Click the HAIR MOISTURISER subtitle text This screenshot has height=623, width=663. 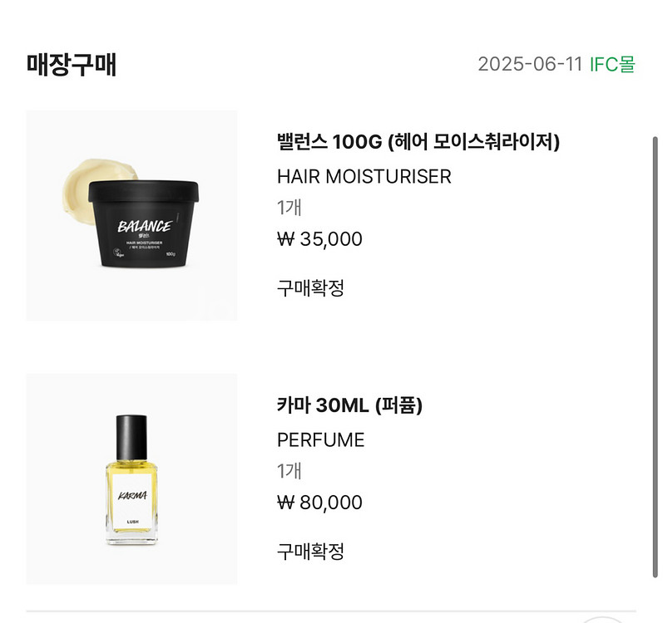[x=364, y=176]
